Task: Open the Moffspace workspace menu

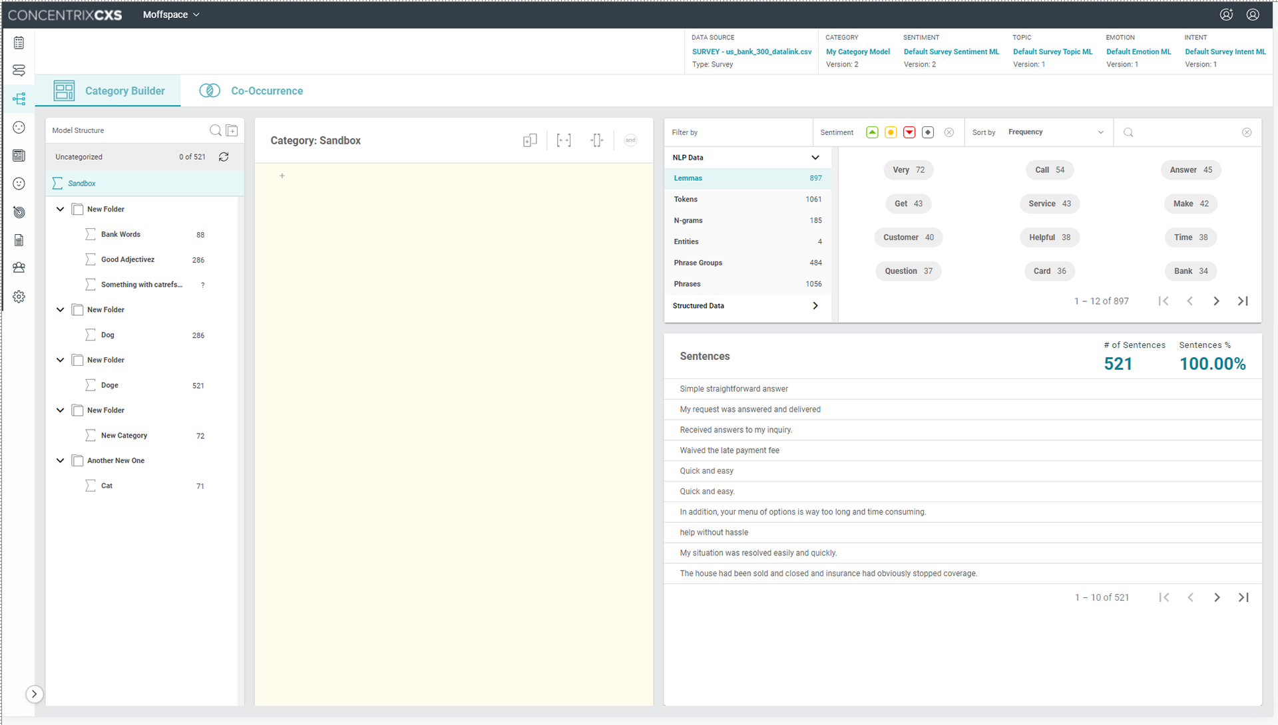Action: point(171,15)
